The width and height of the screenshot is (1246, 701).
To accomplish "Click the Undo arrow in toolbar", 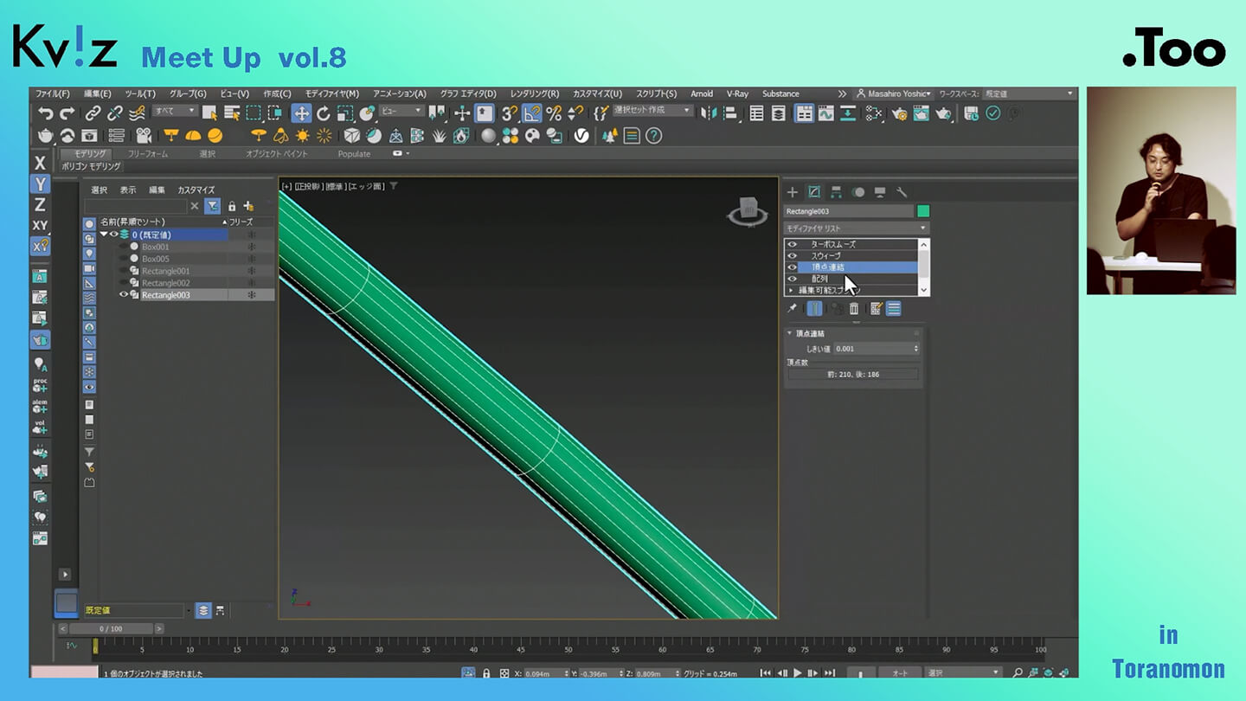I will [x=45, y=113].
